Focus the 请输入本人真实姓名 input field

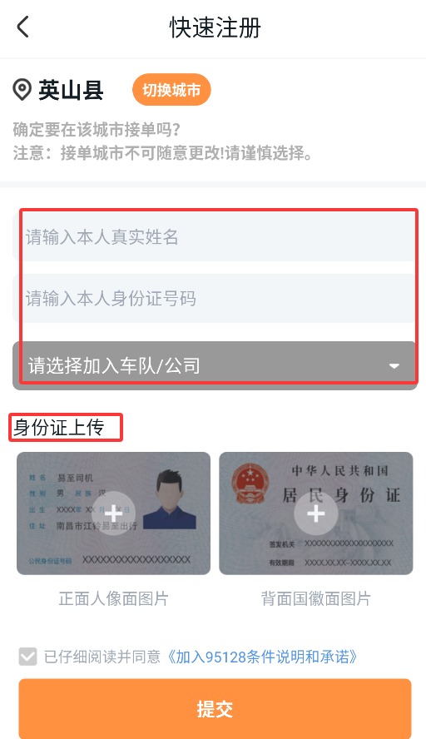click(x=215, y=236)
